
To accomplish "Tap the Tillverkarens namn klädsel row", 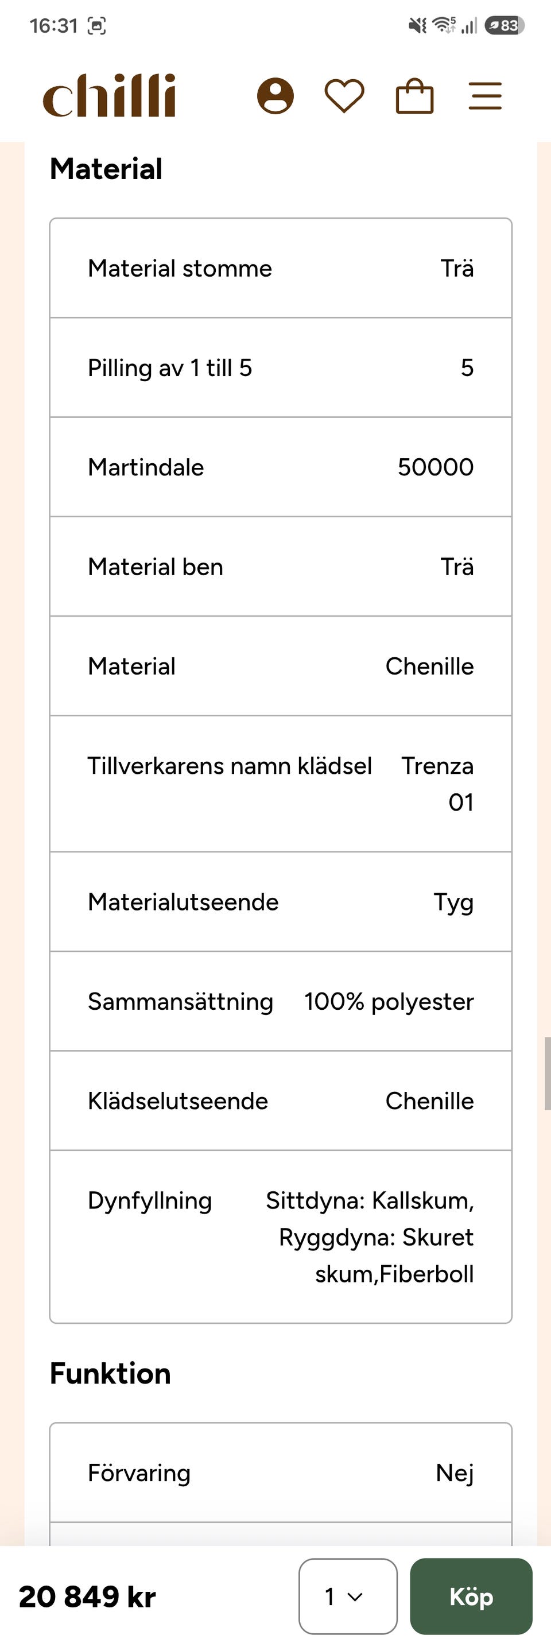I will pyautogui.click(x=281, y=783).
